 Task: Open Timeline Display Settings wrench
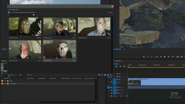pos(124,66)
